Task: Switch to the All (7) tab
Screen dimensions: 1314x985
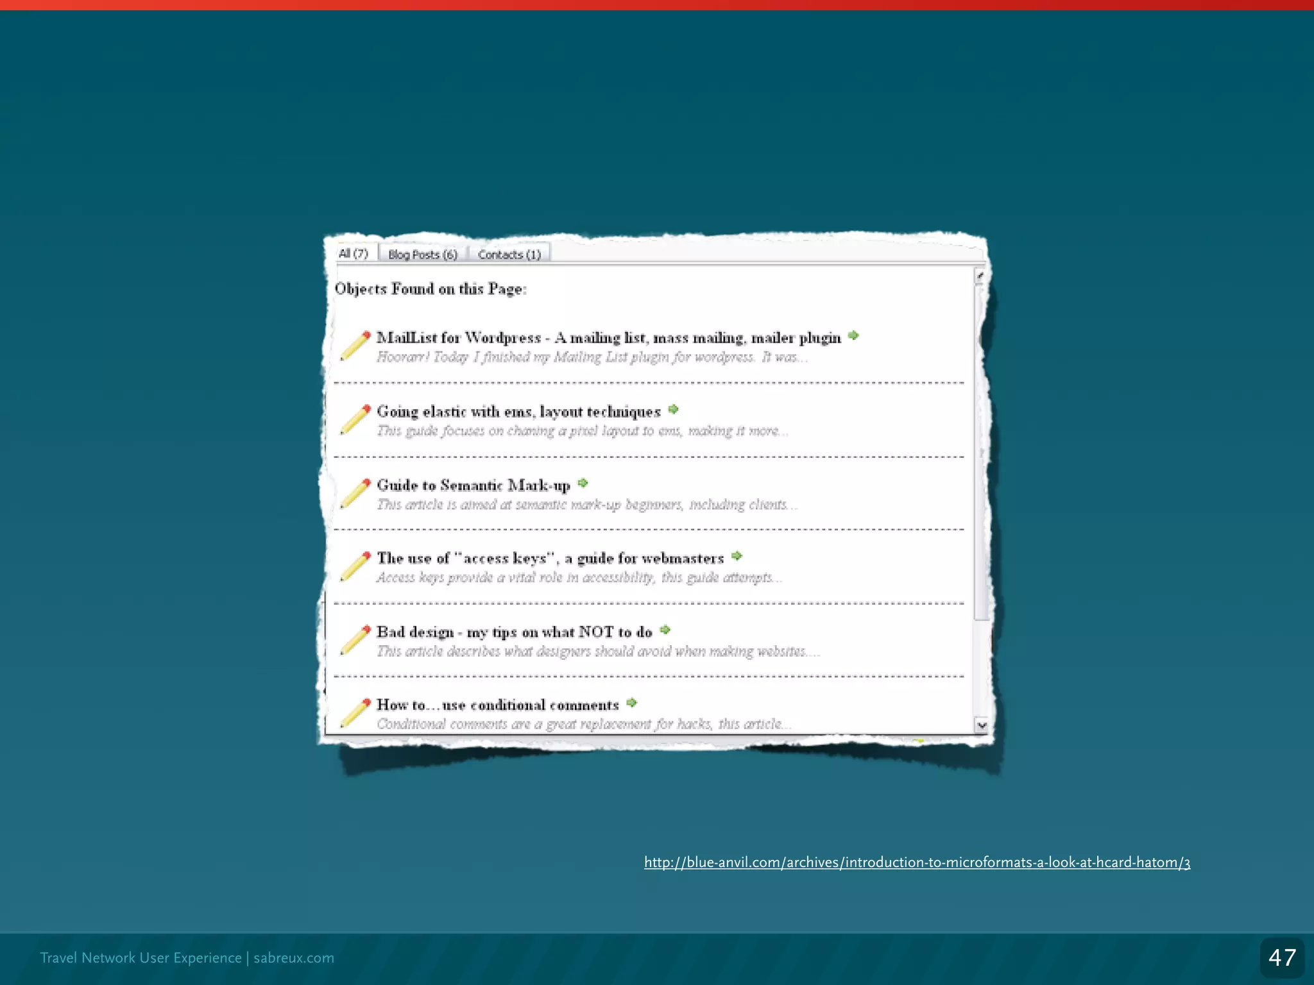Action: click(x=354, y=253)
